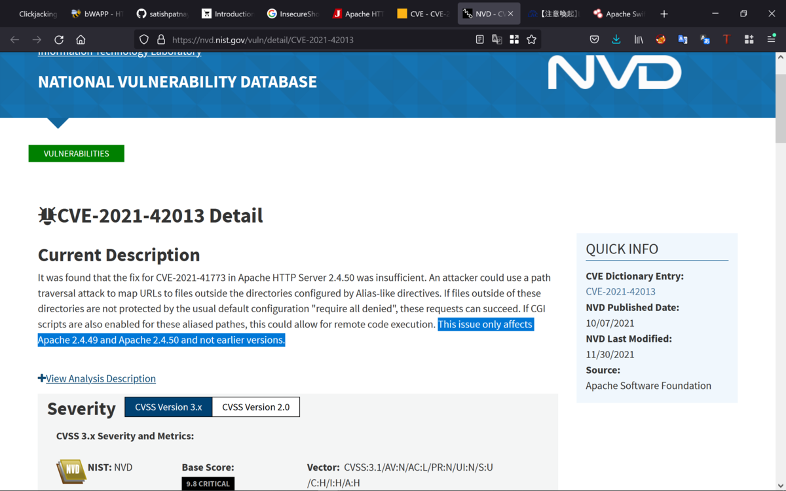Click the Current Description heading
The height and width of the screenshot is (491, 786).
coord(119,255)
